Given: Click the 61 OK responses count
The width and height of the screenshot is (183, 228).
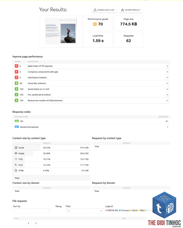Looking at the screenshot, I should click(167, 121).
